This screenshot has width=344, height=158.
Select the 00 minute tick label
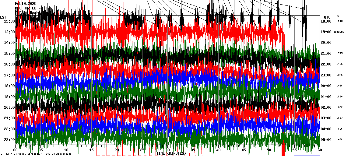(16, 150)
